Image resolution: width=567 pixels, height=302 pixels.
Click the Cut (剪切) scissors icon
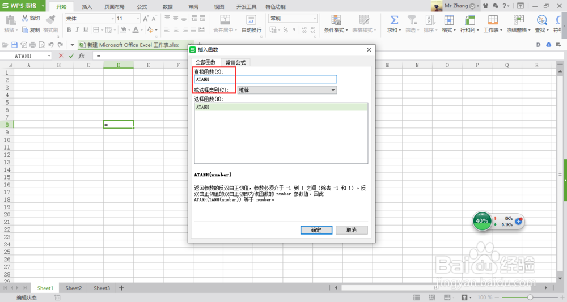click(25, 18)
